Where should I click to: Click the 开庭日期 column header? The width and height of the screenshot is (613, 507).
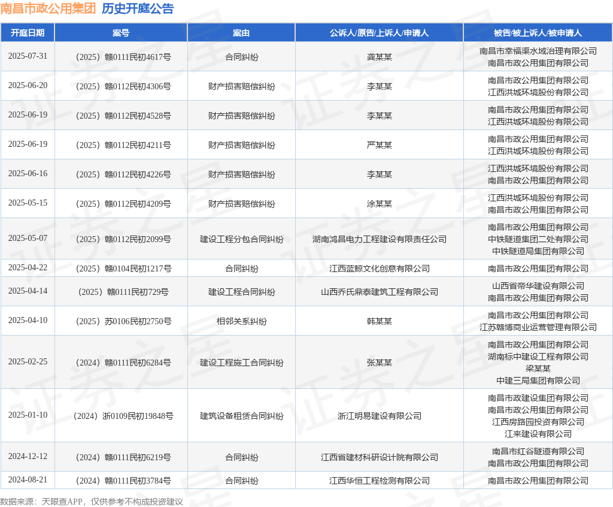[28, 33]
